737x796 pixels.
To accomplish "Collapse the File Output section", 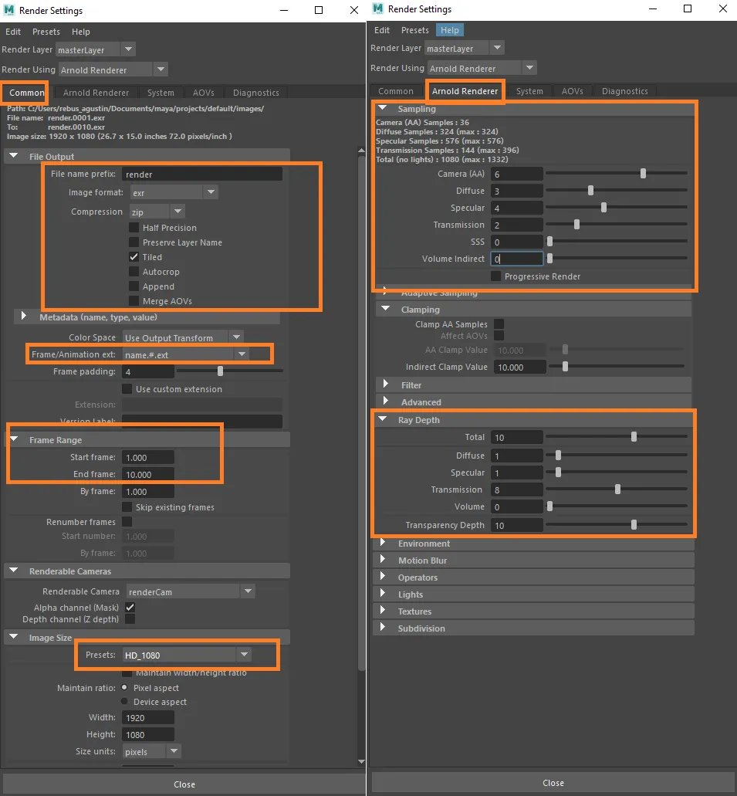I will pyautogui.click(x=14, y=156).
